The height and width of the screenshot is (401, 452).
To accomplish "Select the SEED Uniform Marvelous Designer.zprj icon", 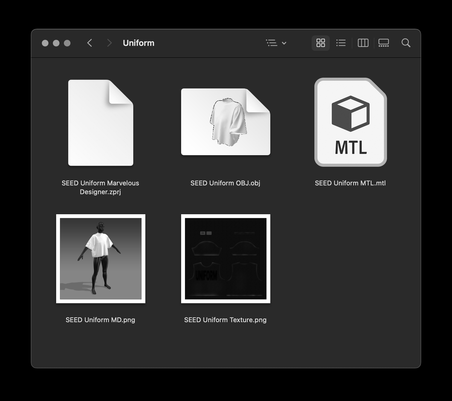I will [100, 122].
